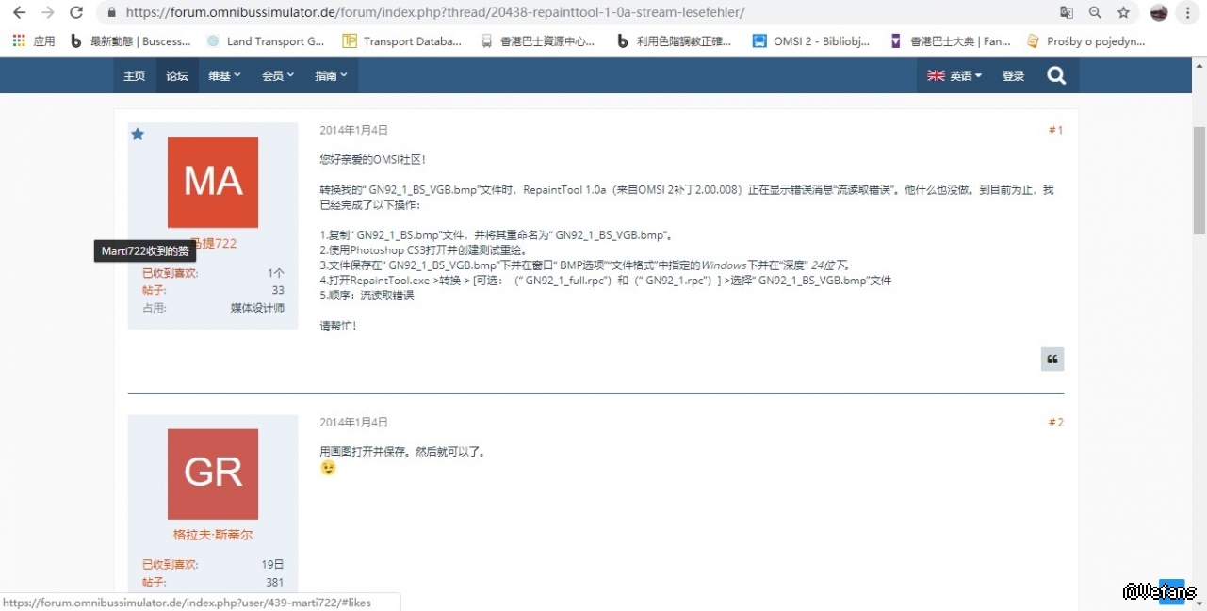Click the padlock icon in the address bar
The height and width of the screenshot is (611, 1207).
pos(112,13)
